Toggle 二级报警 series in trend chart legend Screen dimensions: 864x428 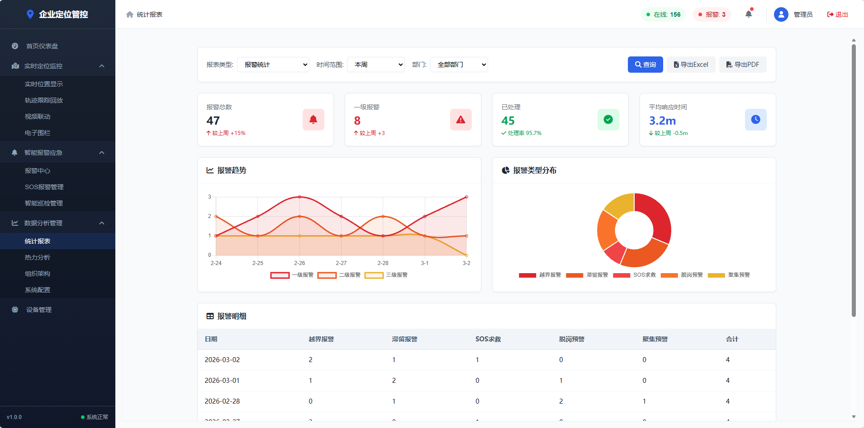[x=339, y=275]
